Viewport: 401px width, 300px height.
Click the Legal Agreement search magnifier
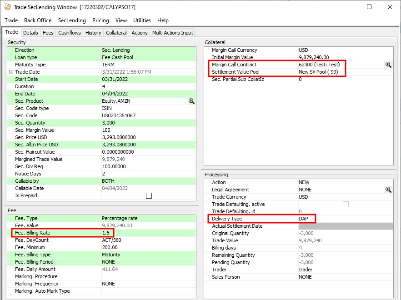click(388, 190)
